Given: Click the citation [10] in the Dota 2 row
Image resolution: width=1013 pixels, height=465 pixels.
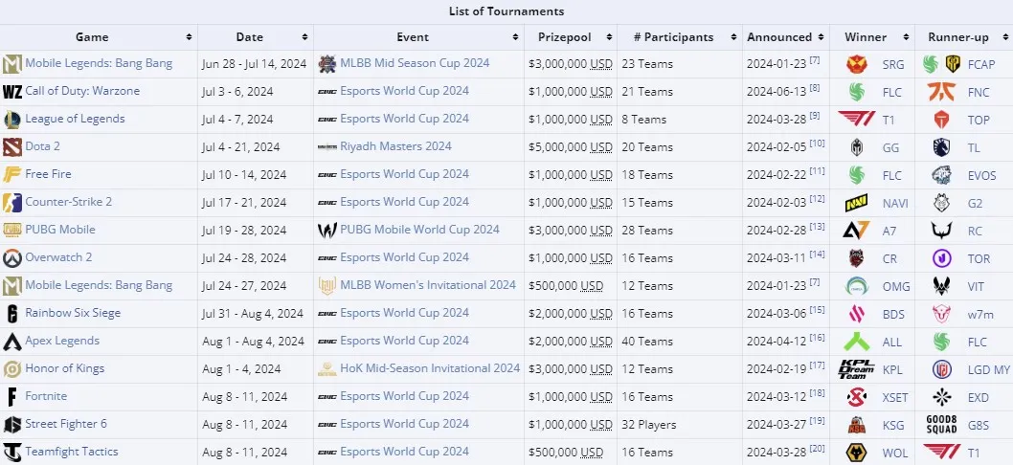Looking at the screenshot, I should (x=818, y=143).
